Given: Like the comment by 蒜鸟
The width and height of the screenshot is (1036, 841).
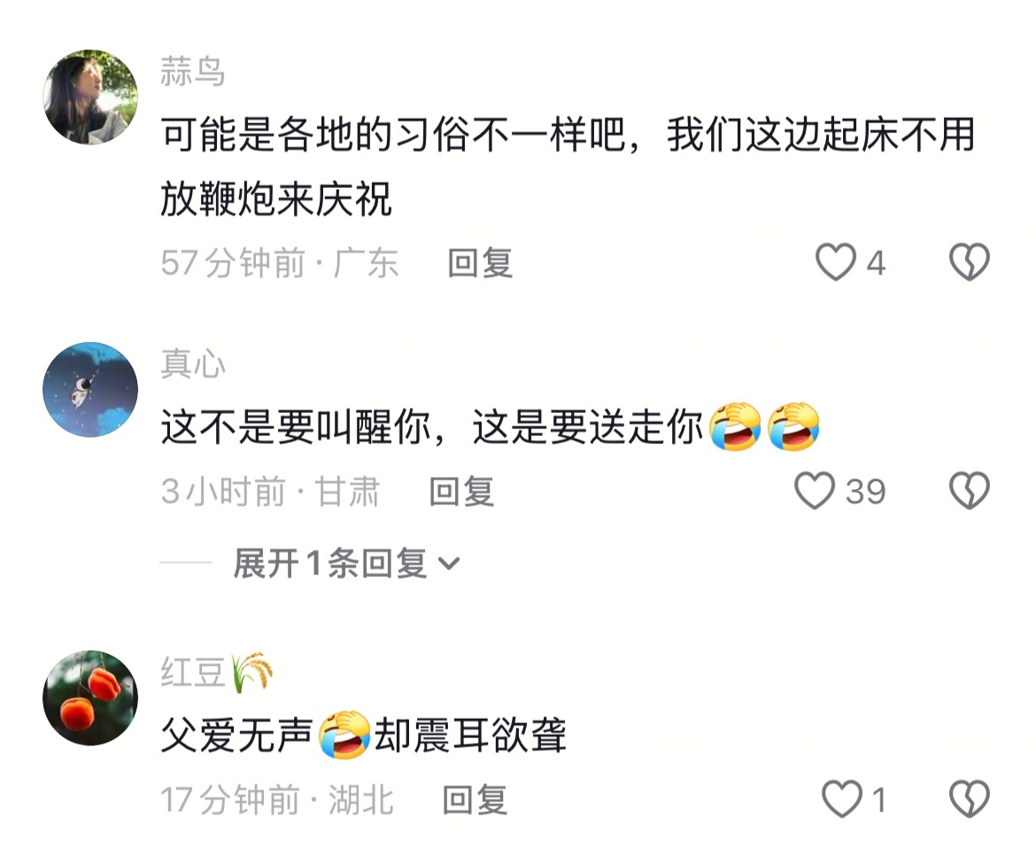Looking at the screenshot, I should click(x=836, y=261).
